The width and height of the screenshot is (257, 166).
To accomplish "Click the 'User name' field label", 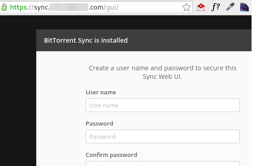I will click(101, 93).
